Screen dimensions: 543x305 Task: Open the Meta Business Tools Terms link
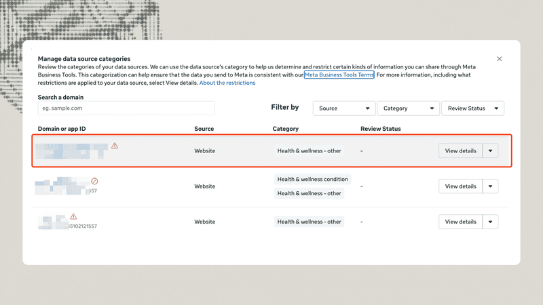coord(339,75)
